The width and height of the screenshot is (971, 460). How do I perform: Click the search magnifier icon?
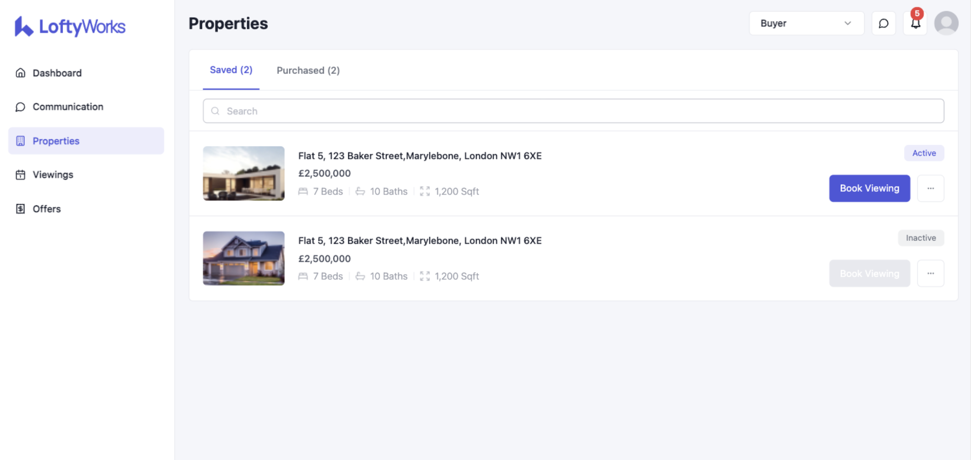[x=215, y=111]
